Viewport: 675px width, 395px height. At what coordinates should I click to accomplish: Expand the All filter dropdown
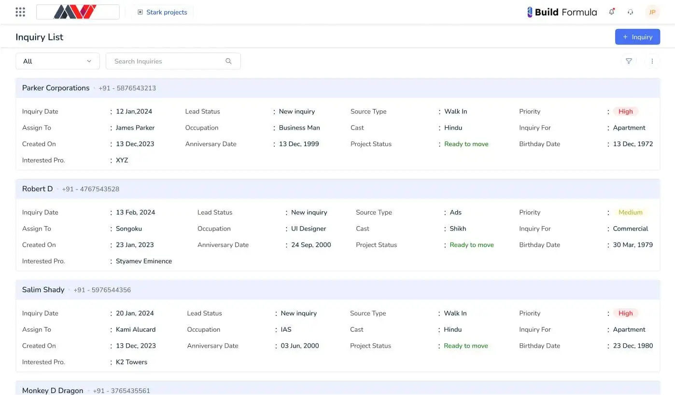tap(57, 61)
